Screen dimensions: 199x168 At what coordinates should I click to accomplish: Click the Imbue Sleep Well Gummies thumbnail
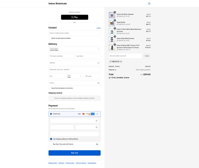(112, 39)
